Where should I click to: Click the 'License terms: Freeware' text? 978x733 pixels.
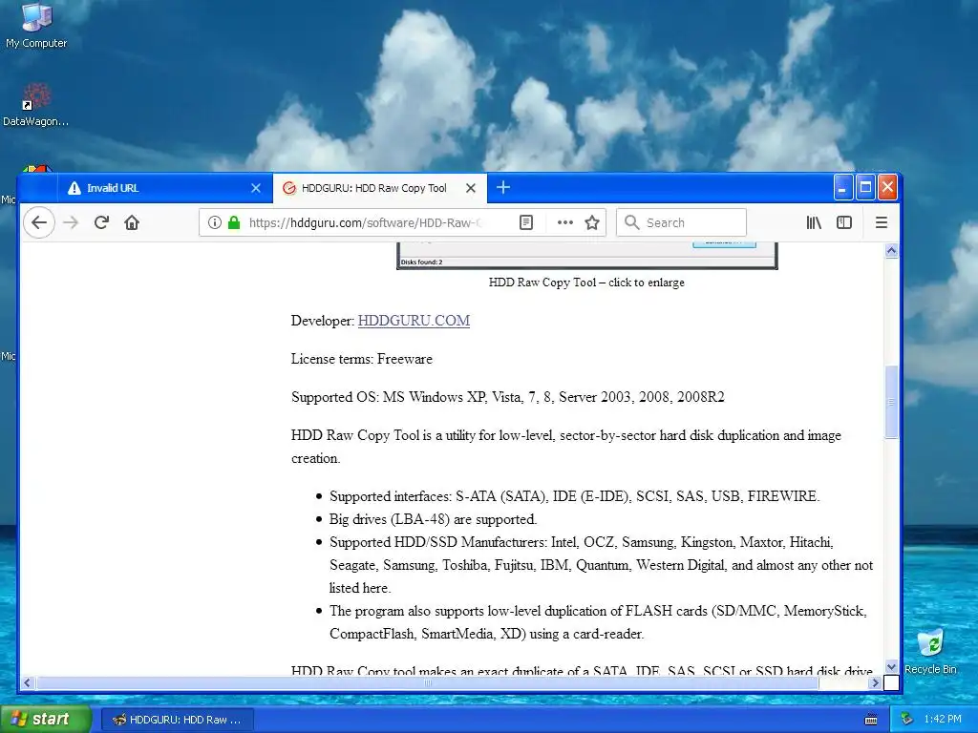362,359
